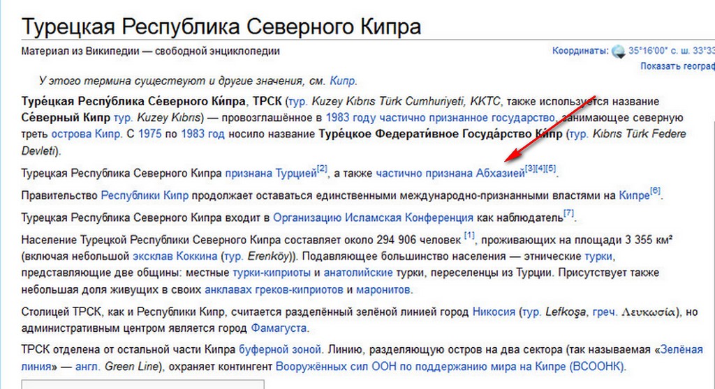Click the Показать географ... link
This screenshot has height=389, width=715.
point(677,66)
